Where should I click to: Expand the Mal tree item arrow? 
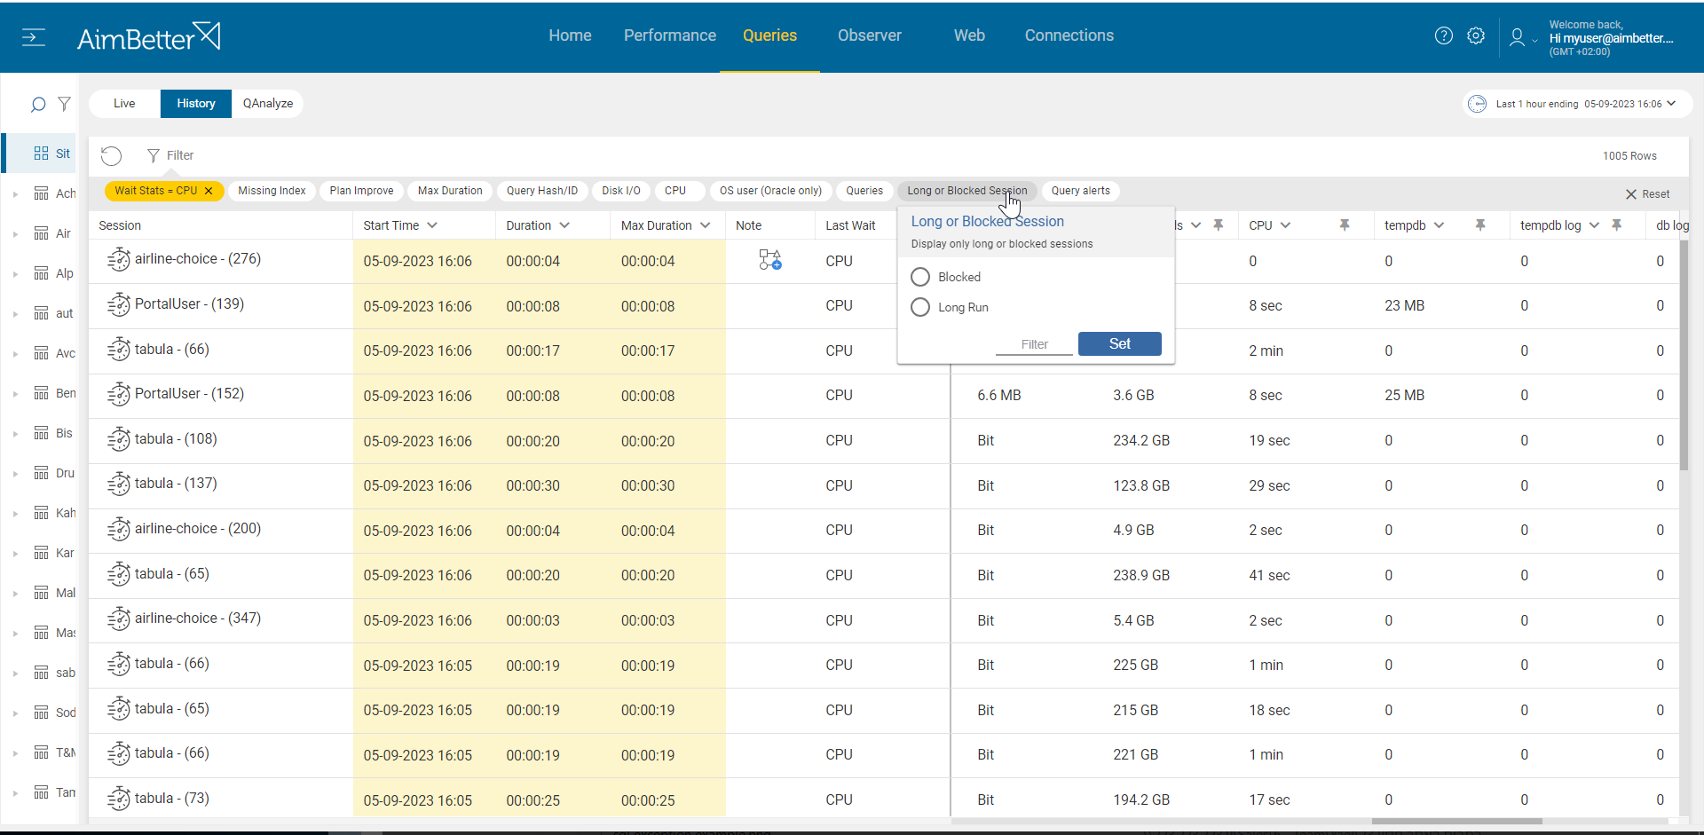[15, 594]
